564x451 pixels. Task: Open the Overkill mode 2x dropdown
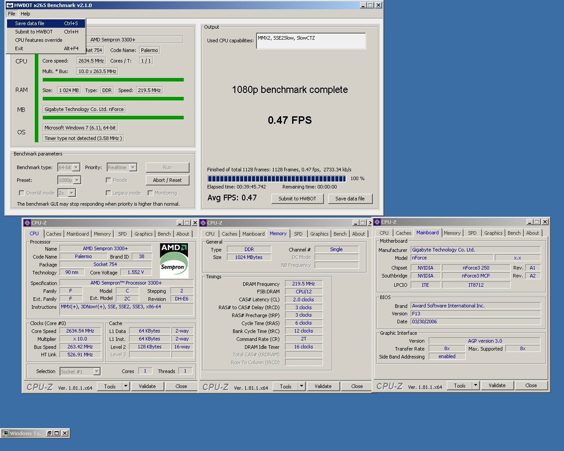click(72, 193)
